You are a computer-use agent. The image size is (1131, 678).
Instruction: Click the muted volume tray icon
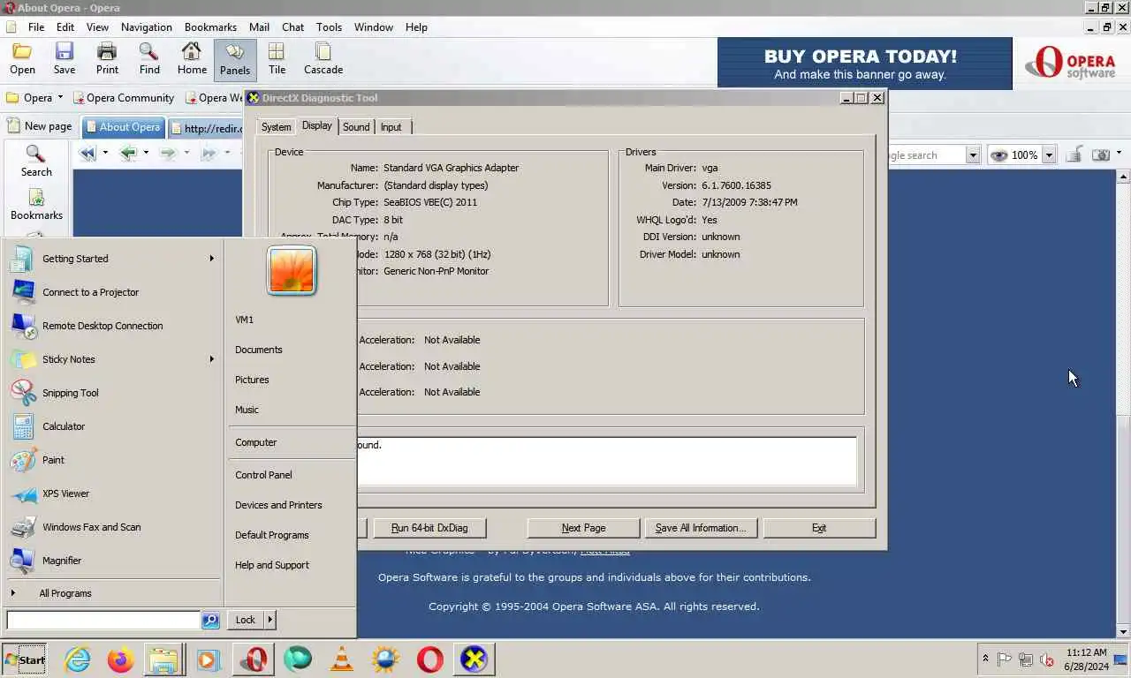pos(1047,659)
